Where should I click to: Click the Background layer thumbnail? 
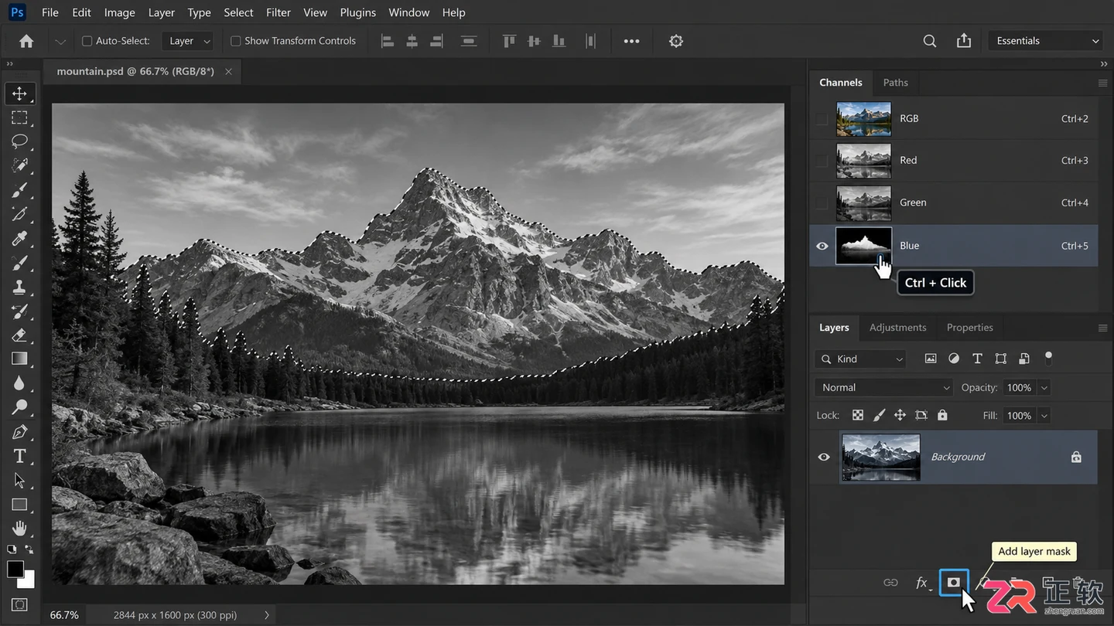click(881, 457)
